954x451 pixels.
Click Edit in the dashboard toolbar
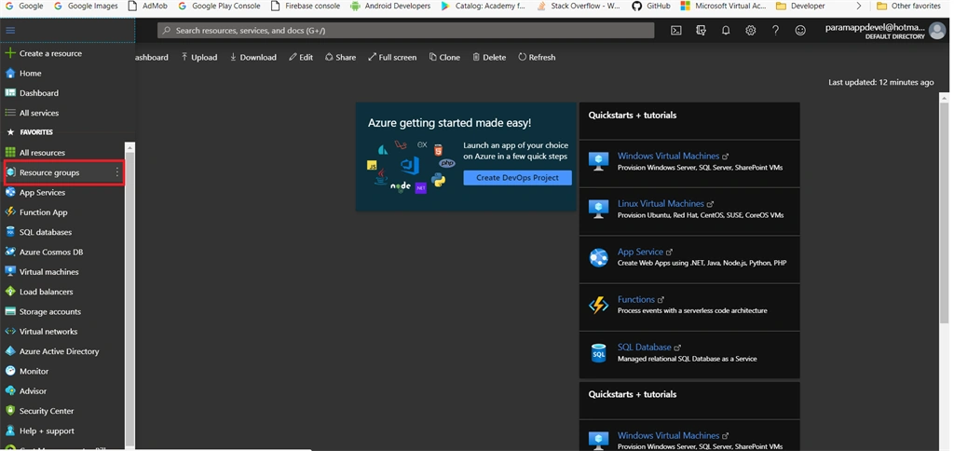(x=301, y=57)
